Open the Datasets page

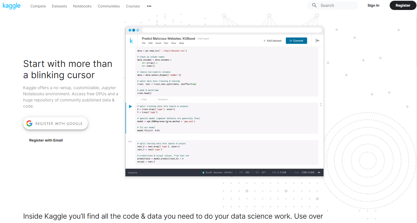point(59,6)
